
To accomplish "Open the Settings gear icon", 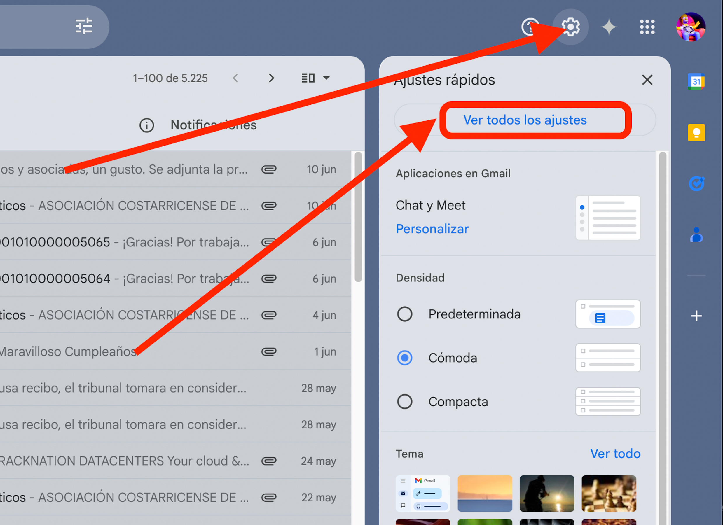I will [x=571, y=27].
